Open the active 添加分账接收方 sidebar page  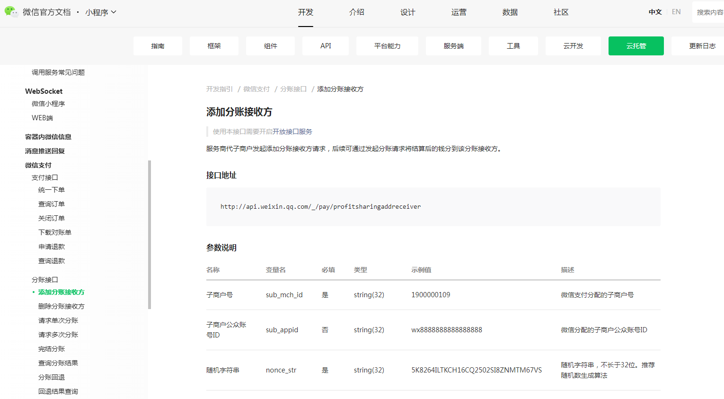(x=62, y=292)
